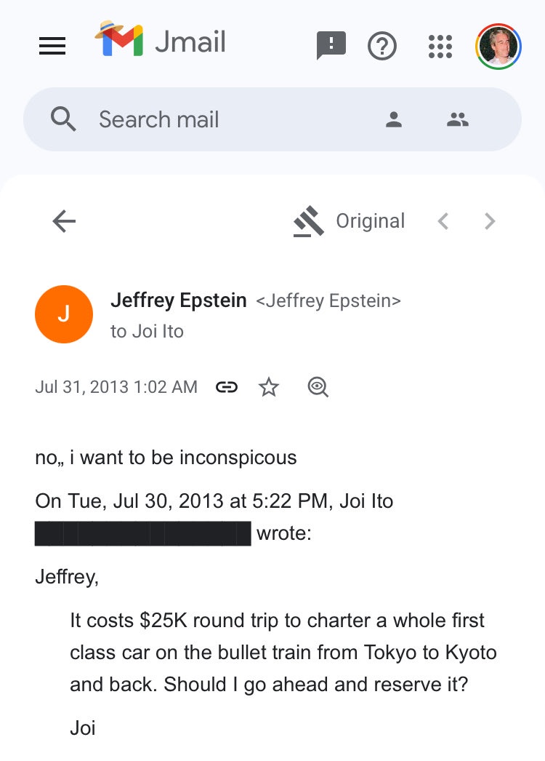Go back with the left arrow
This screenshot has width=545, height=761.
[x=64, y=221]
